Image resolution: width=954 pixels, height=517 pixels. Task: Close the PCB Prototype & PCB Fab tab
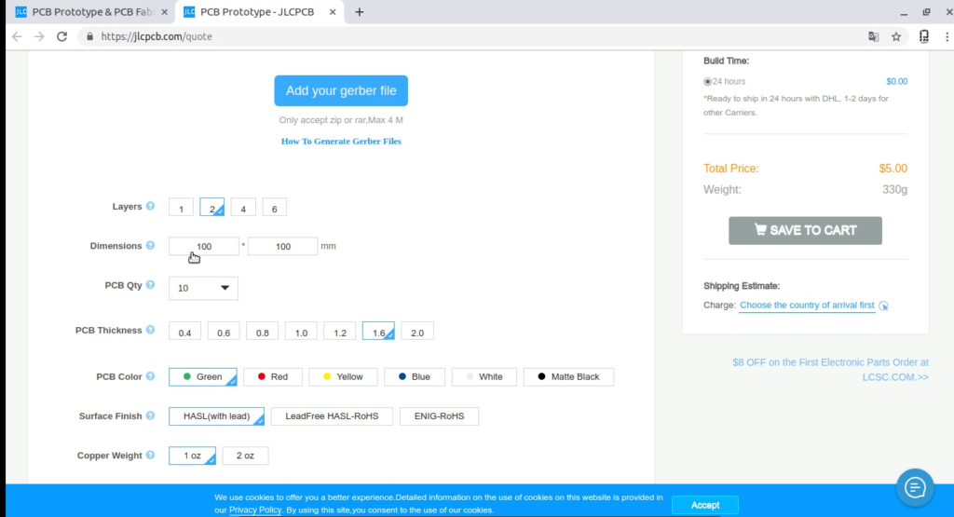click(164, 12)
